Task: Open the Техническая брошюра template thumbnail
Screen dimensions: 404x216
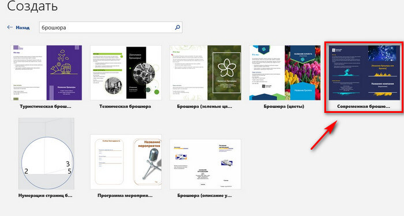Action: (x=126, y=73)
